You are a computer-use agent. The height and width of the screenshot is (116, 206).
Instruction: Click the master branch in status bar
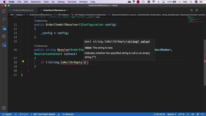point(7,114)
